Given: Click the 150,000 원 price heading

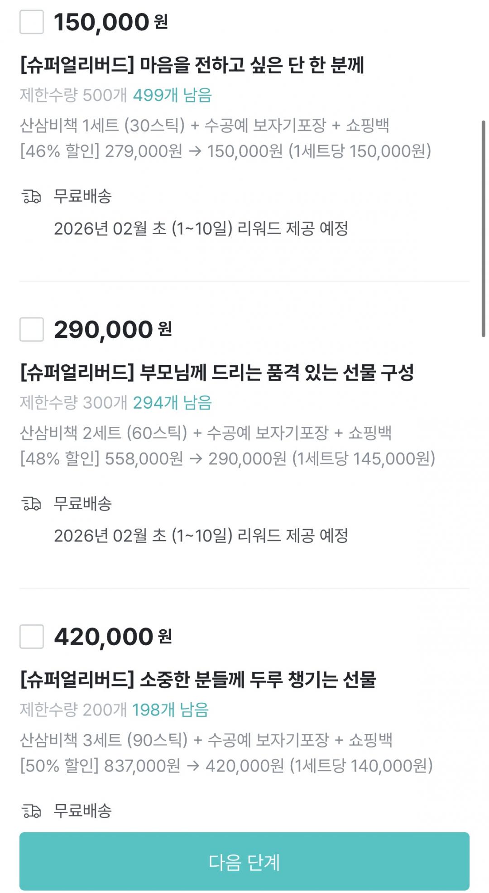Looking at the screenshot, I should pyautogui.click(x=111, y=22).
